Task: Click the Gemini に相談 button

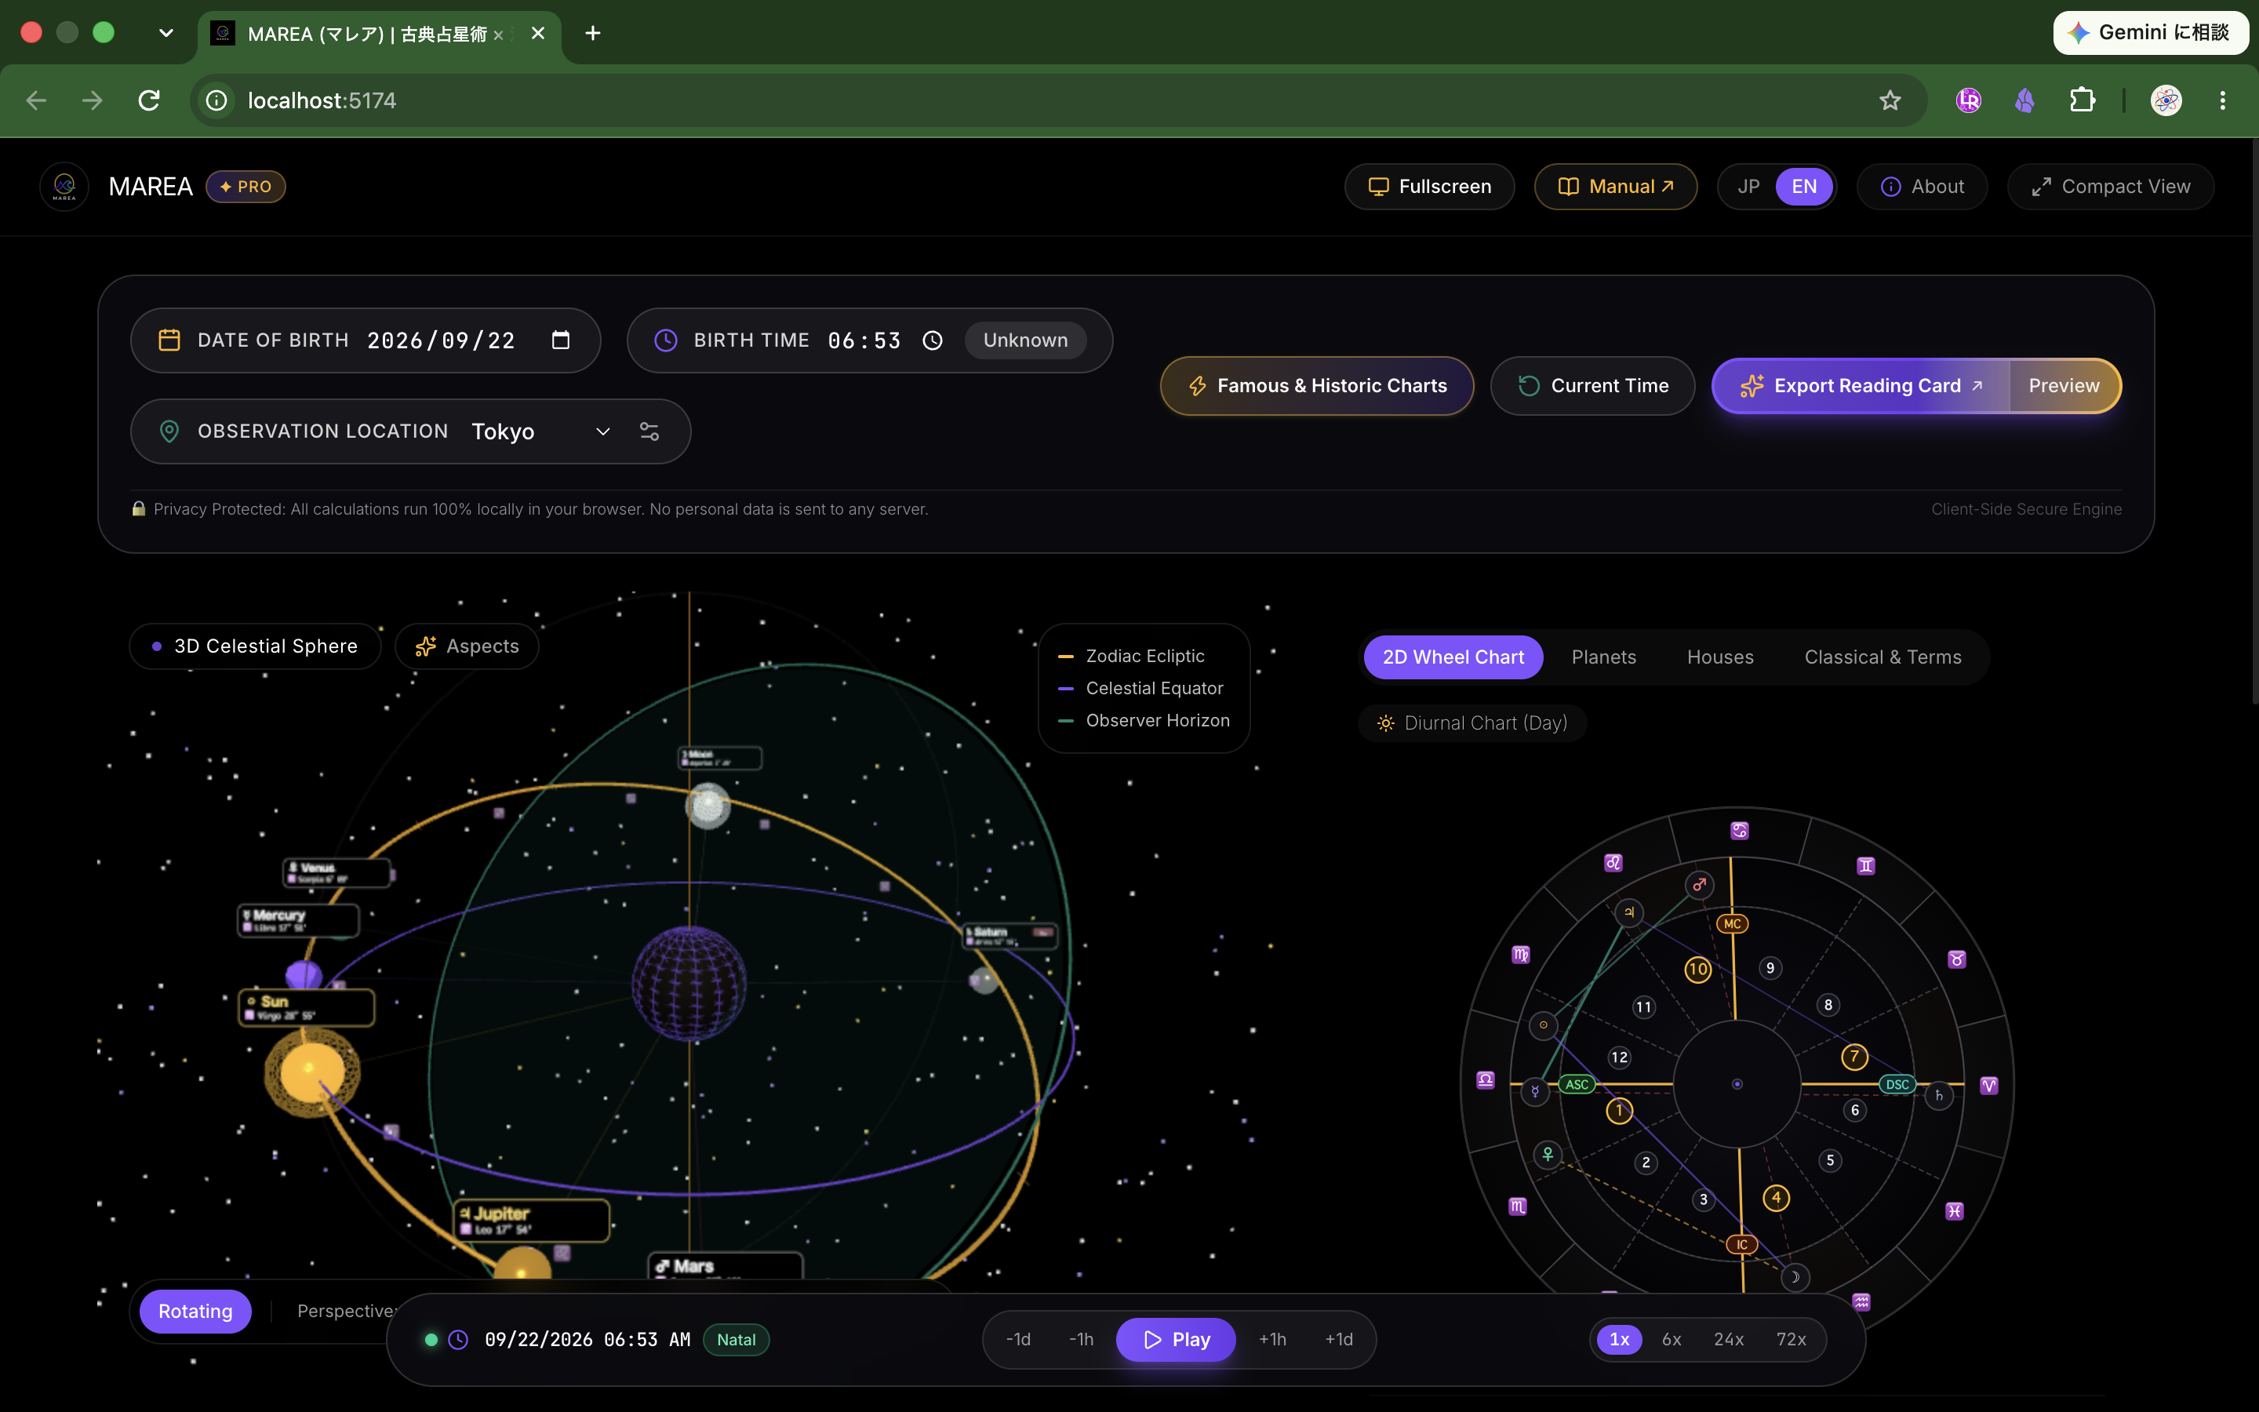Action: pyautogui.click(x=2151, y=33)
